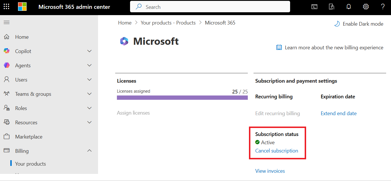
Task: Open View invoices link
Action: tap(270, 171)
